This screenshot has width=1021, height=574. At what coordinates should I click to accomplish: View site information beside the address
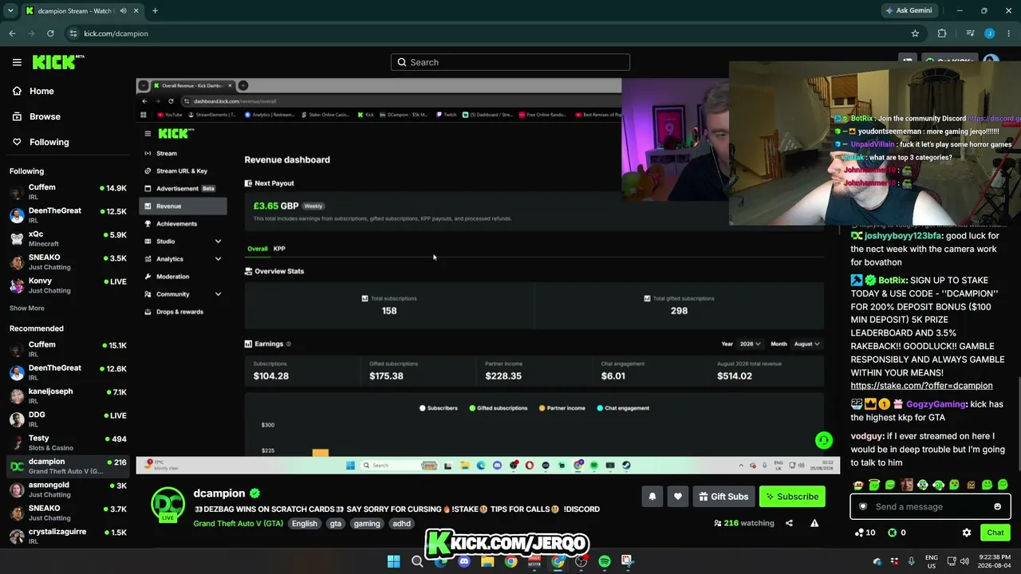[73, 33]
